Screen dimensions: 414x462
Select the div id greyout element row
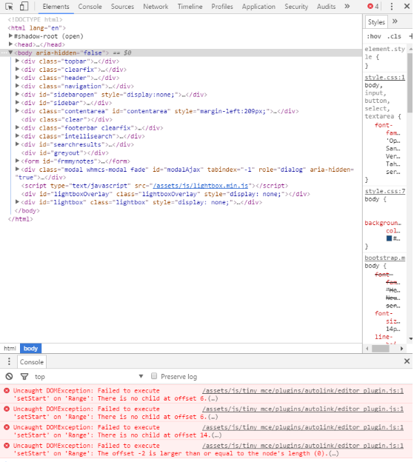tap(181, 153)
